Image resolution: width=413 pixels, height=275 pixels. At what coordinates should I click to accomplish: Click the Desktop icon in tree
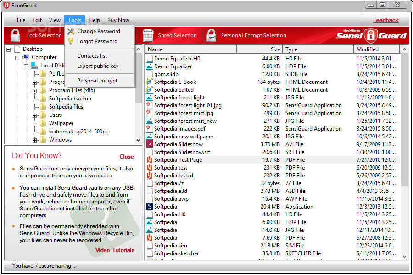point(17,49)
